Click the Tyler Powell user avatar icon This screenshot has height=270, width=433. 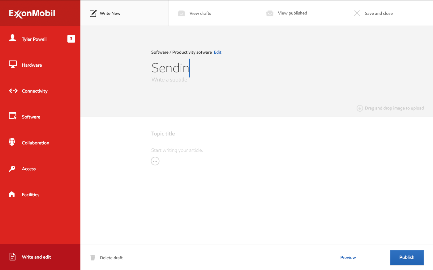[x=13, y=38]
